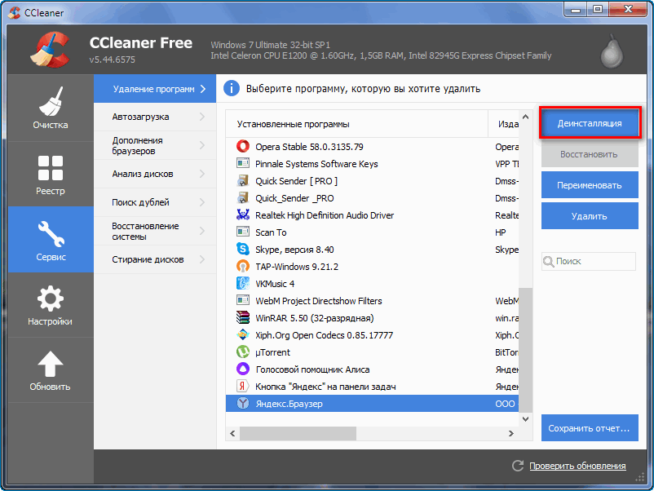Click the TAP-Windows icon
Image resolution: width=654 pixels, height=491 pixels.
(x=243, y=266)
